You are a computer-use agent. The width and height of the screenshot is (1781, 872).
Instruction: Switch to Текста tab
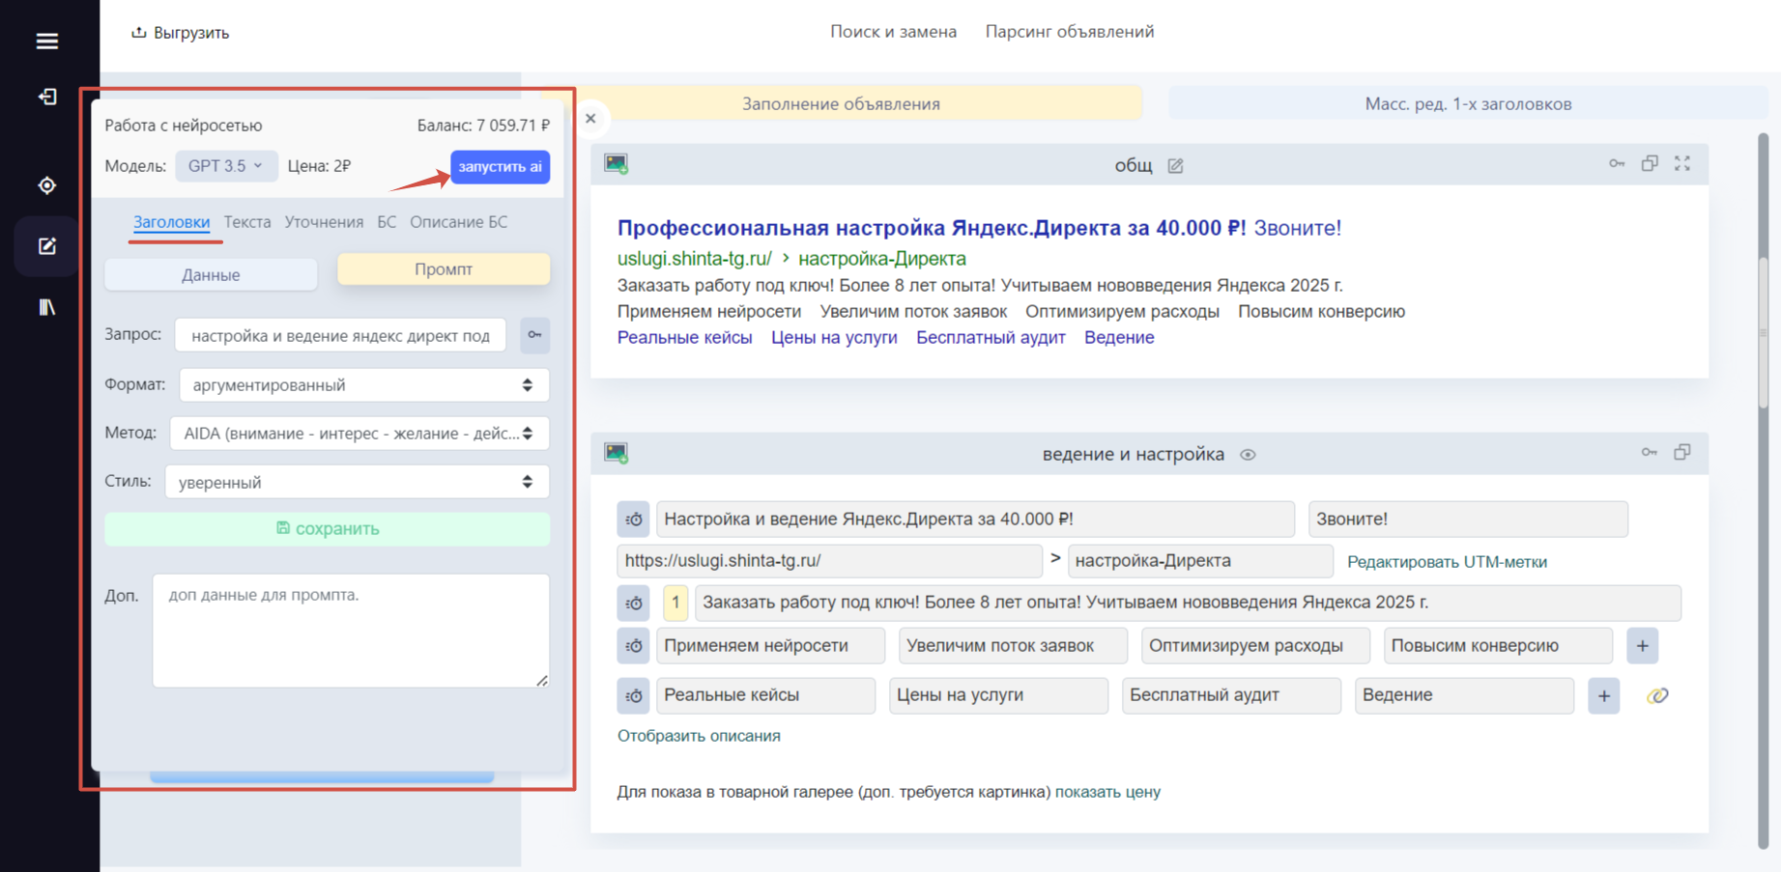tap(247, 222)
